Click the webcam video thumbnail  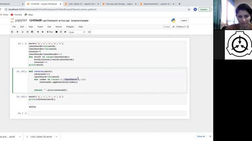point(233,15)
